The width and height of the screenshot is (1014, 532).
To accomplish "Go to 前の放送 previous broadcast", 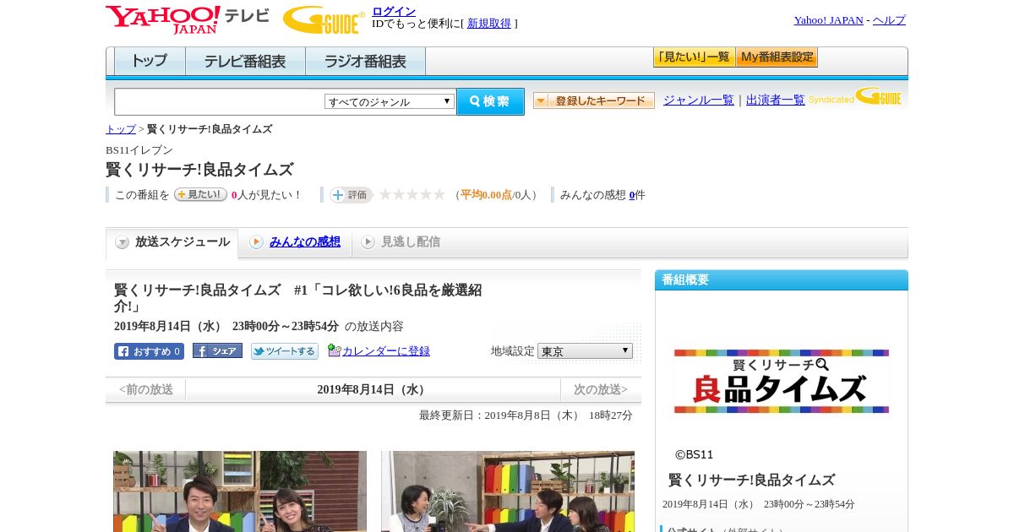I will pyautogui.click(x=146, y=390).
